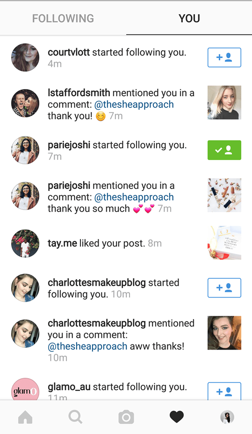Open the pariejoshi username in follow notification
This screenshot has width=252, height=434.
69,145
